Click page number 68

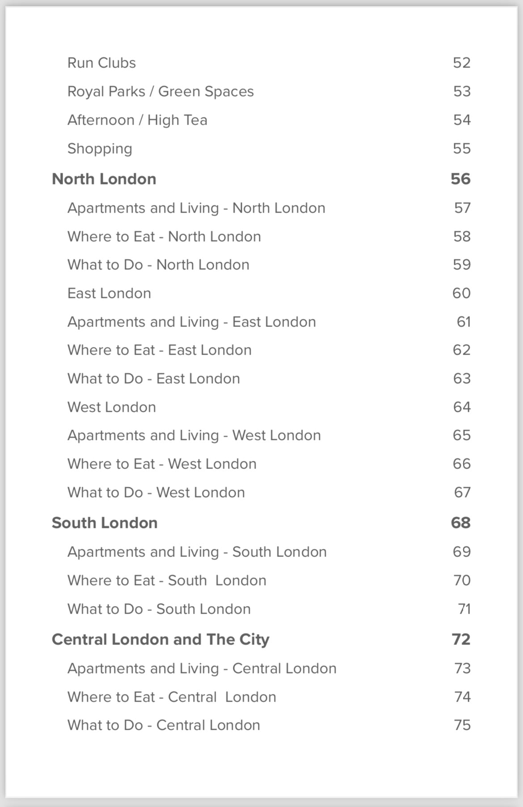point(460,523)
